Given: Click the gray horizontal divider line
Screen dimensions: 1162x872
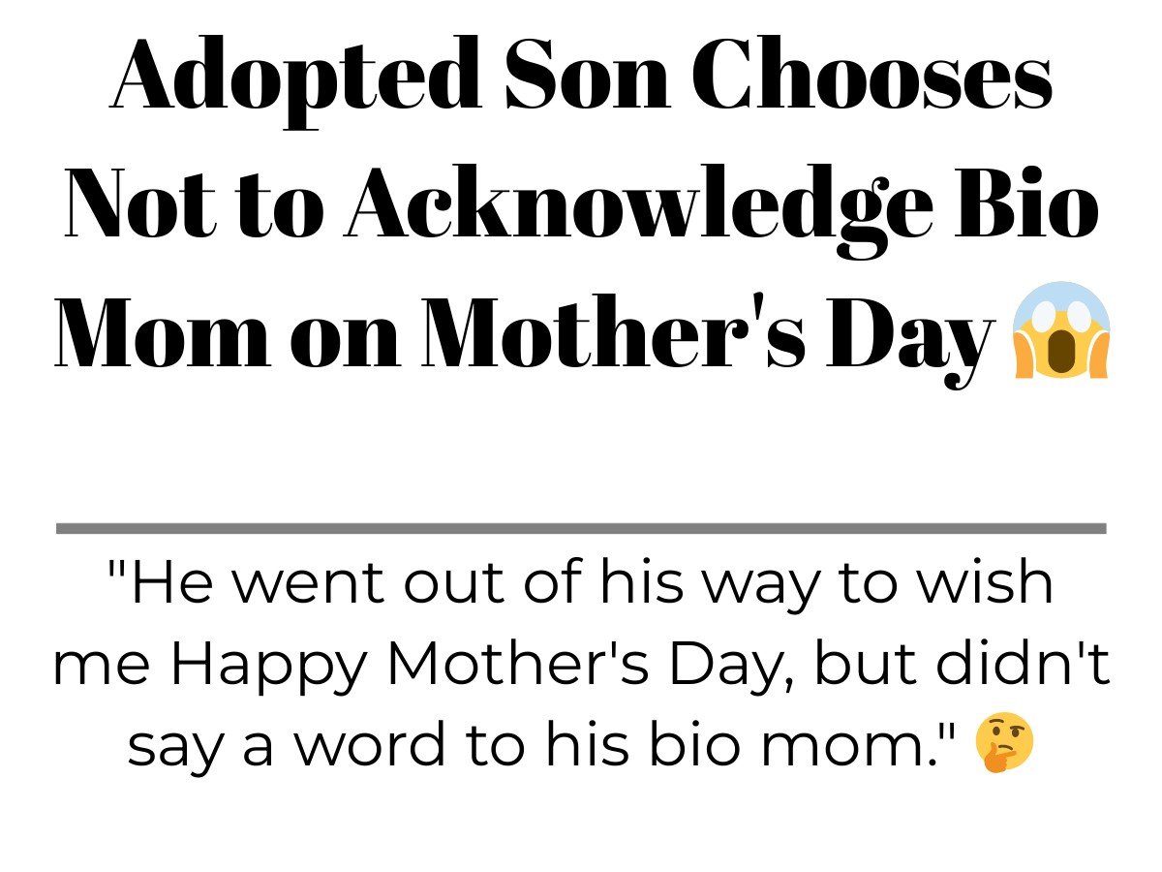Looking at the screenshot, I should point(581,528).
